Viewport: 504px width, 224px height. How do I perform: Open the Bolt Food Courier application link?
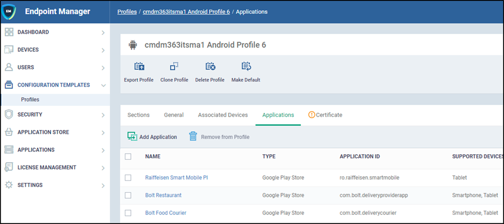(166, 213)
